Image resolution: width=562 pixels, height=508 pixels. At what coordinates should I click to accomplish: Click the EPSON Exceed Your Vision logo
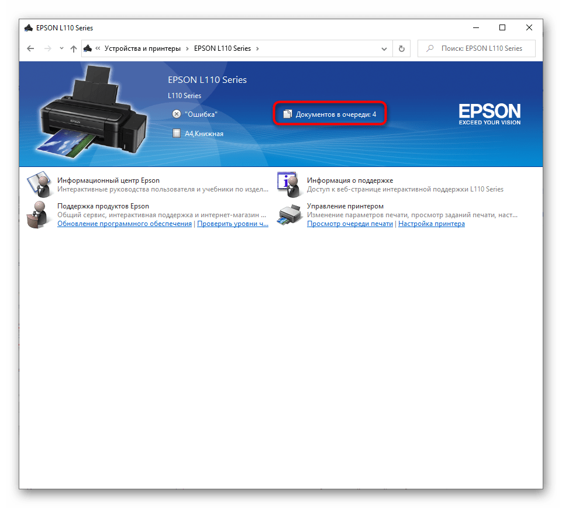[489, 114]
